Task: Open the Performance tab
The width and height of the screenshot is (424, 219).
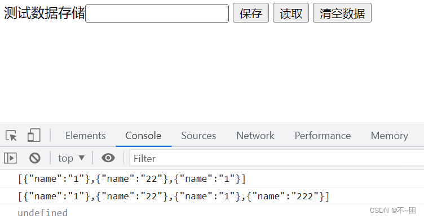Action: pyautogui.click(x=323, y=136)
